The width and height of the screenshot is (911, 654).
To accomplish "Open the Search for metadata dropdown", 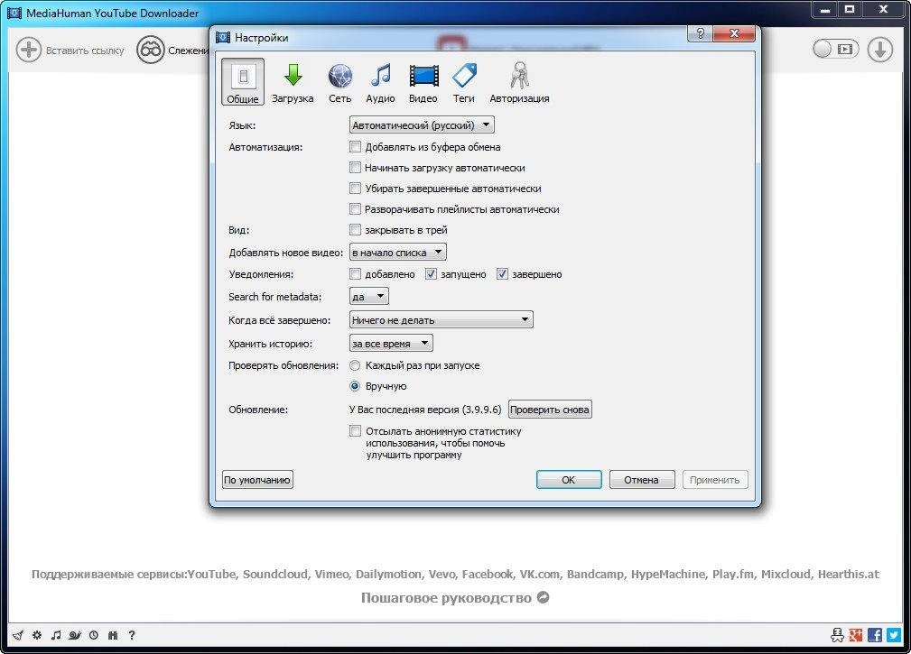I will point(369,297).
